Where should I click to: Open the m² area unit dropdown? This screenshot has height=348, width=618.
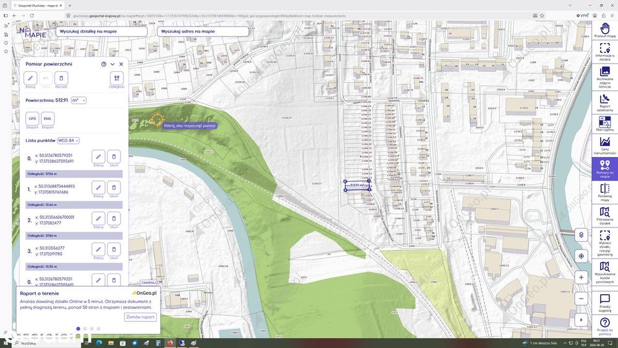[78, 100]
